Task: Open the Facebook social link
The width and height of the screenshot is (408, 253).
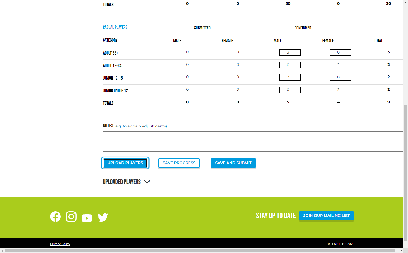Action: point(55,217)
